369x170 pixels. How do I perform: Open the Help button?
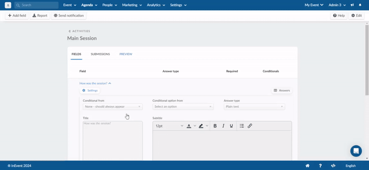(x=339, y=16)
